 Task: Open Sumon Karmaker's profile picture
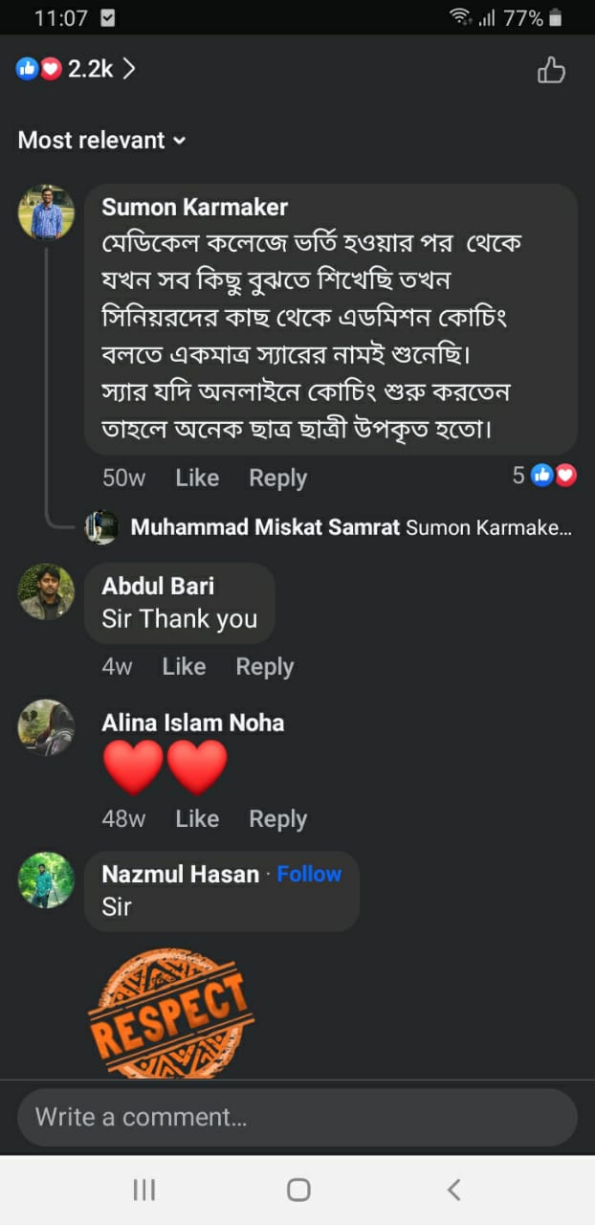(46, 212)
